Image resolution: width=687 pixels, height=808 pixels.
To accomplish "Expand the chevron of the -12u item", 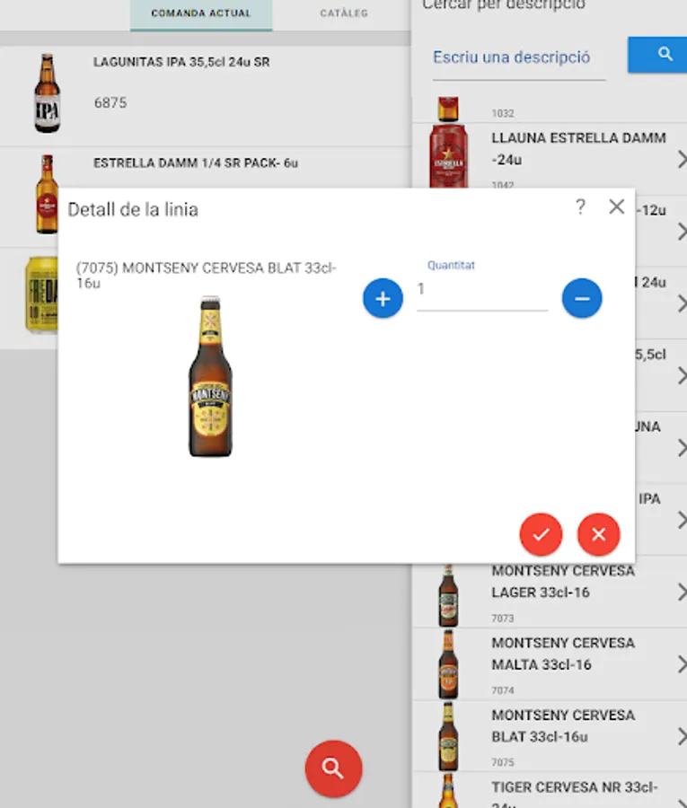I will point(682,232).
